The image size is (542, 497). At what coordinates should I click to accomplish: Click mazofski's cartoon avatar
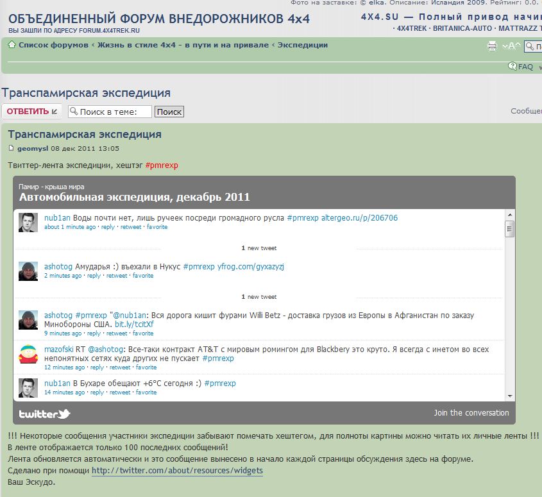click(x=28, y=354)
